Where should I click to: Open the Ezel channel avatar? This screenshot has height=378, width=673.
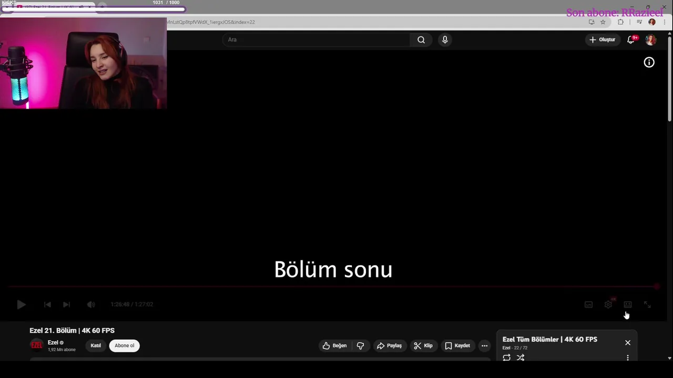click(x=36, y=345)
